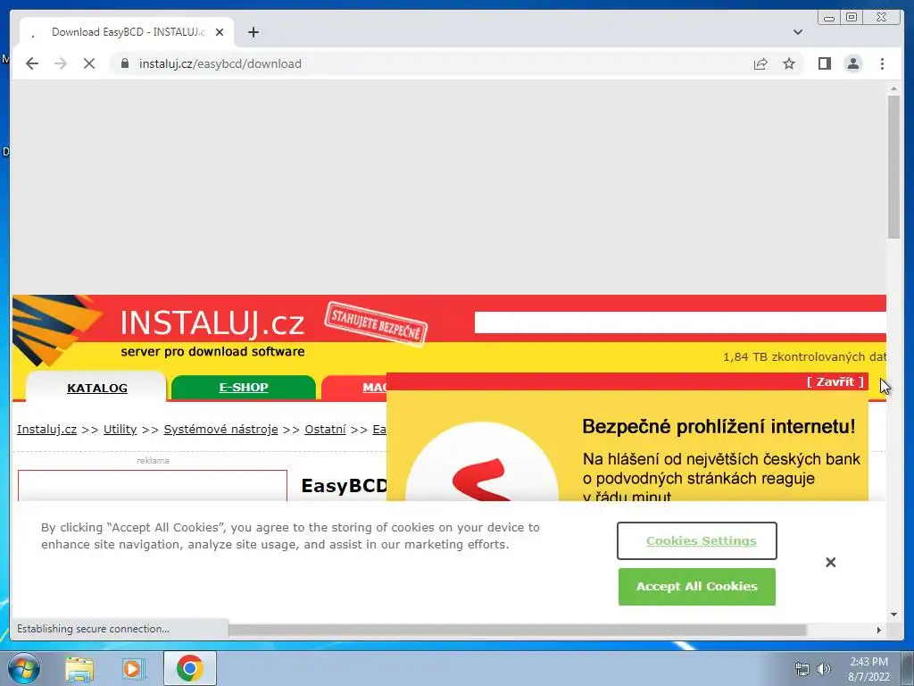Follow Systémové nástroje breadcrumb link

click(x=220, y=430)
